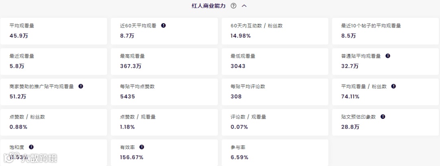Image resolution: width=440 pixels, height=166 pixels.
Task: Click info icon next to 近60天平均观看
Action: pyautogui.click(x=163, y=25)
